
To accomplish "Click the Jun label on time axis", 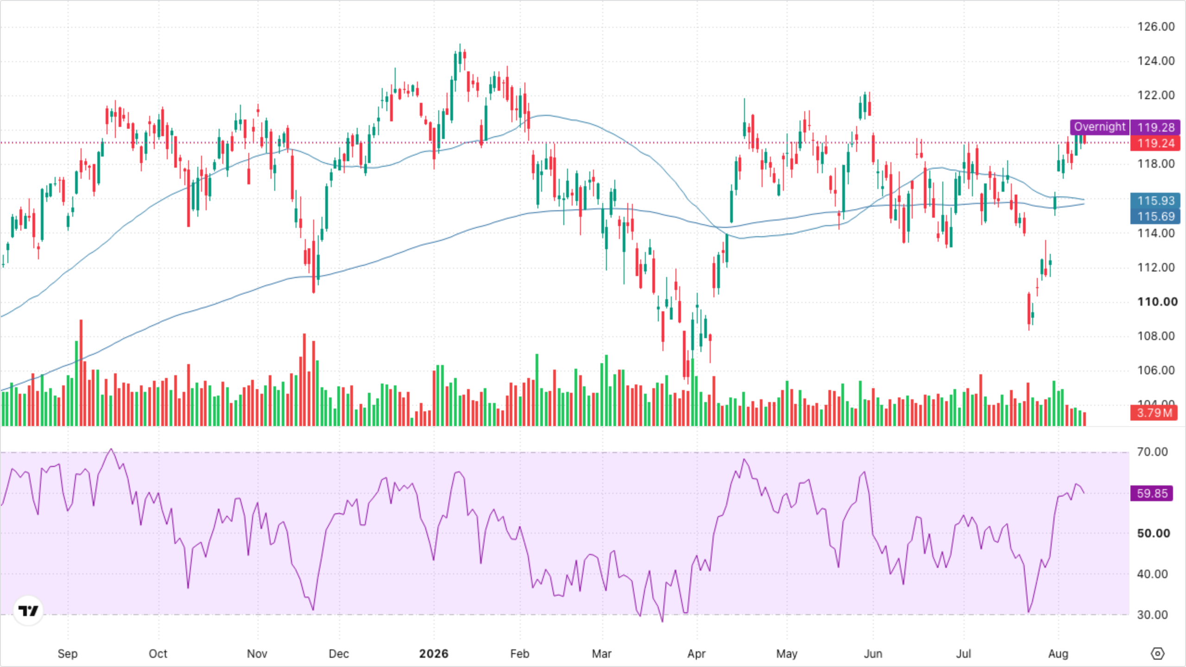I will point(873,654).
